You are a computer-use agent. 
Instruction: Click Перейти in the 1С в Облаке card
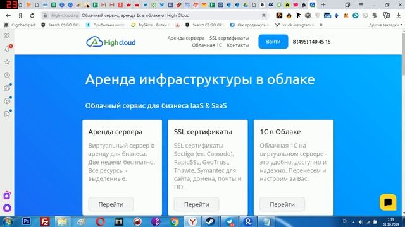pyautogui.click(x=282, y=204)
